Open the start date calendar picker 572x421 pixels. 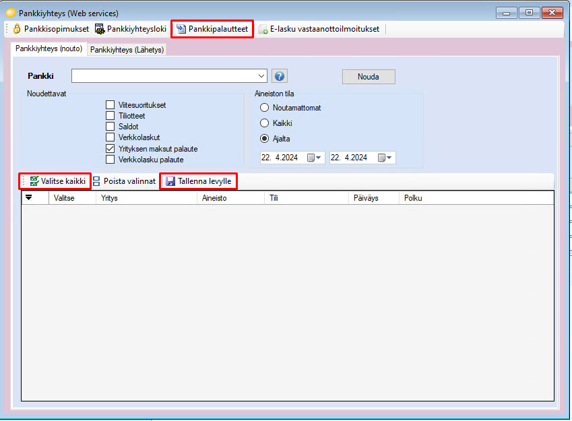tap(314, 158)
